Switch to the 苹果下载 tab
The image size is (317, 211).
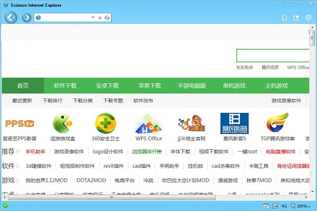click(150, 85)
